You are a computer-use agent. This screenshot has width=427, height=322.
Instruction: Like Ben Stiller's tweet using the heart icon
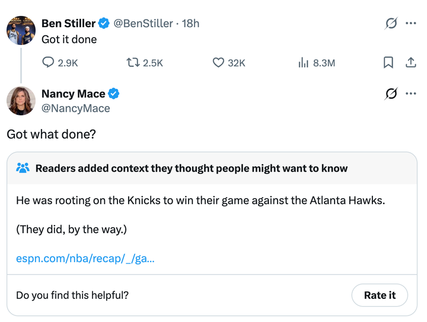tap(218, 63)
